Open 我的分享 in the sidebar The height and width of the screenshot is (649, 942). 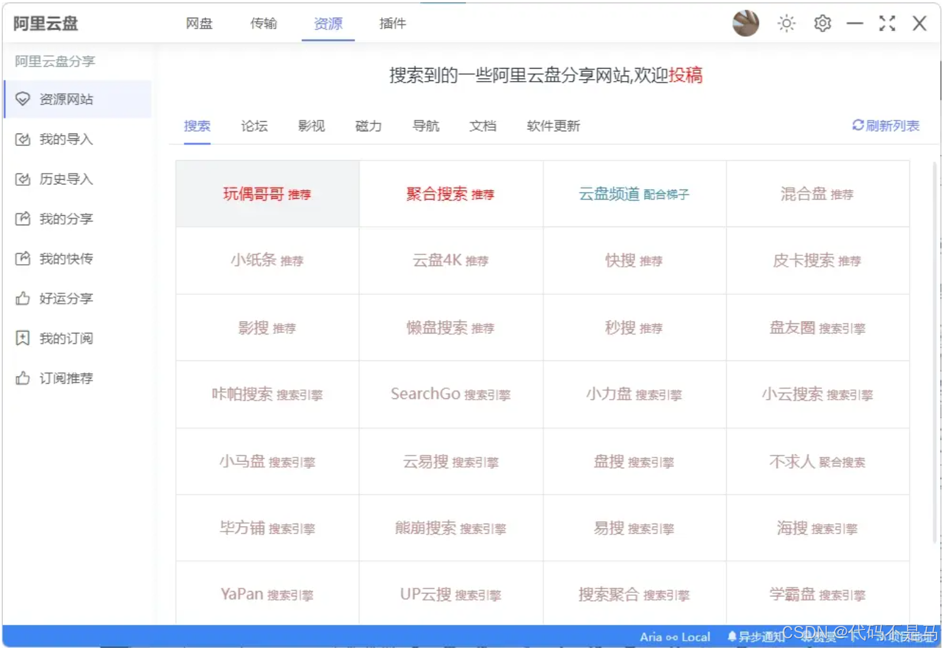(x=77, y=219)
